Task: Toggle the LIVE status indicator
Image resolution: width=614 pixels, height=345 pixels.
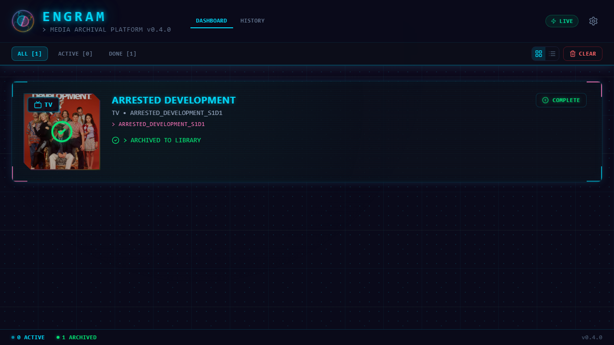Action: click(x=562, y=21)
